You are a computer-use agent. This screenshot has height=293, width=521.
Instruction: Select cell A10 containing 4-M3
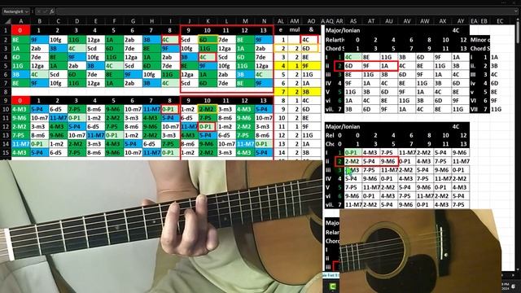(20, 109)
